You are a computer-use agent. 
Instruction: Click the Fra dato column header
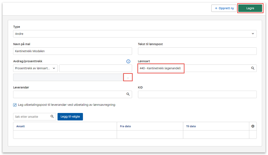tap(125, 126)
